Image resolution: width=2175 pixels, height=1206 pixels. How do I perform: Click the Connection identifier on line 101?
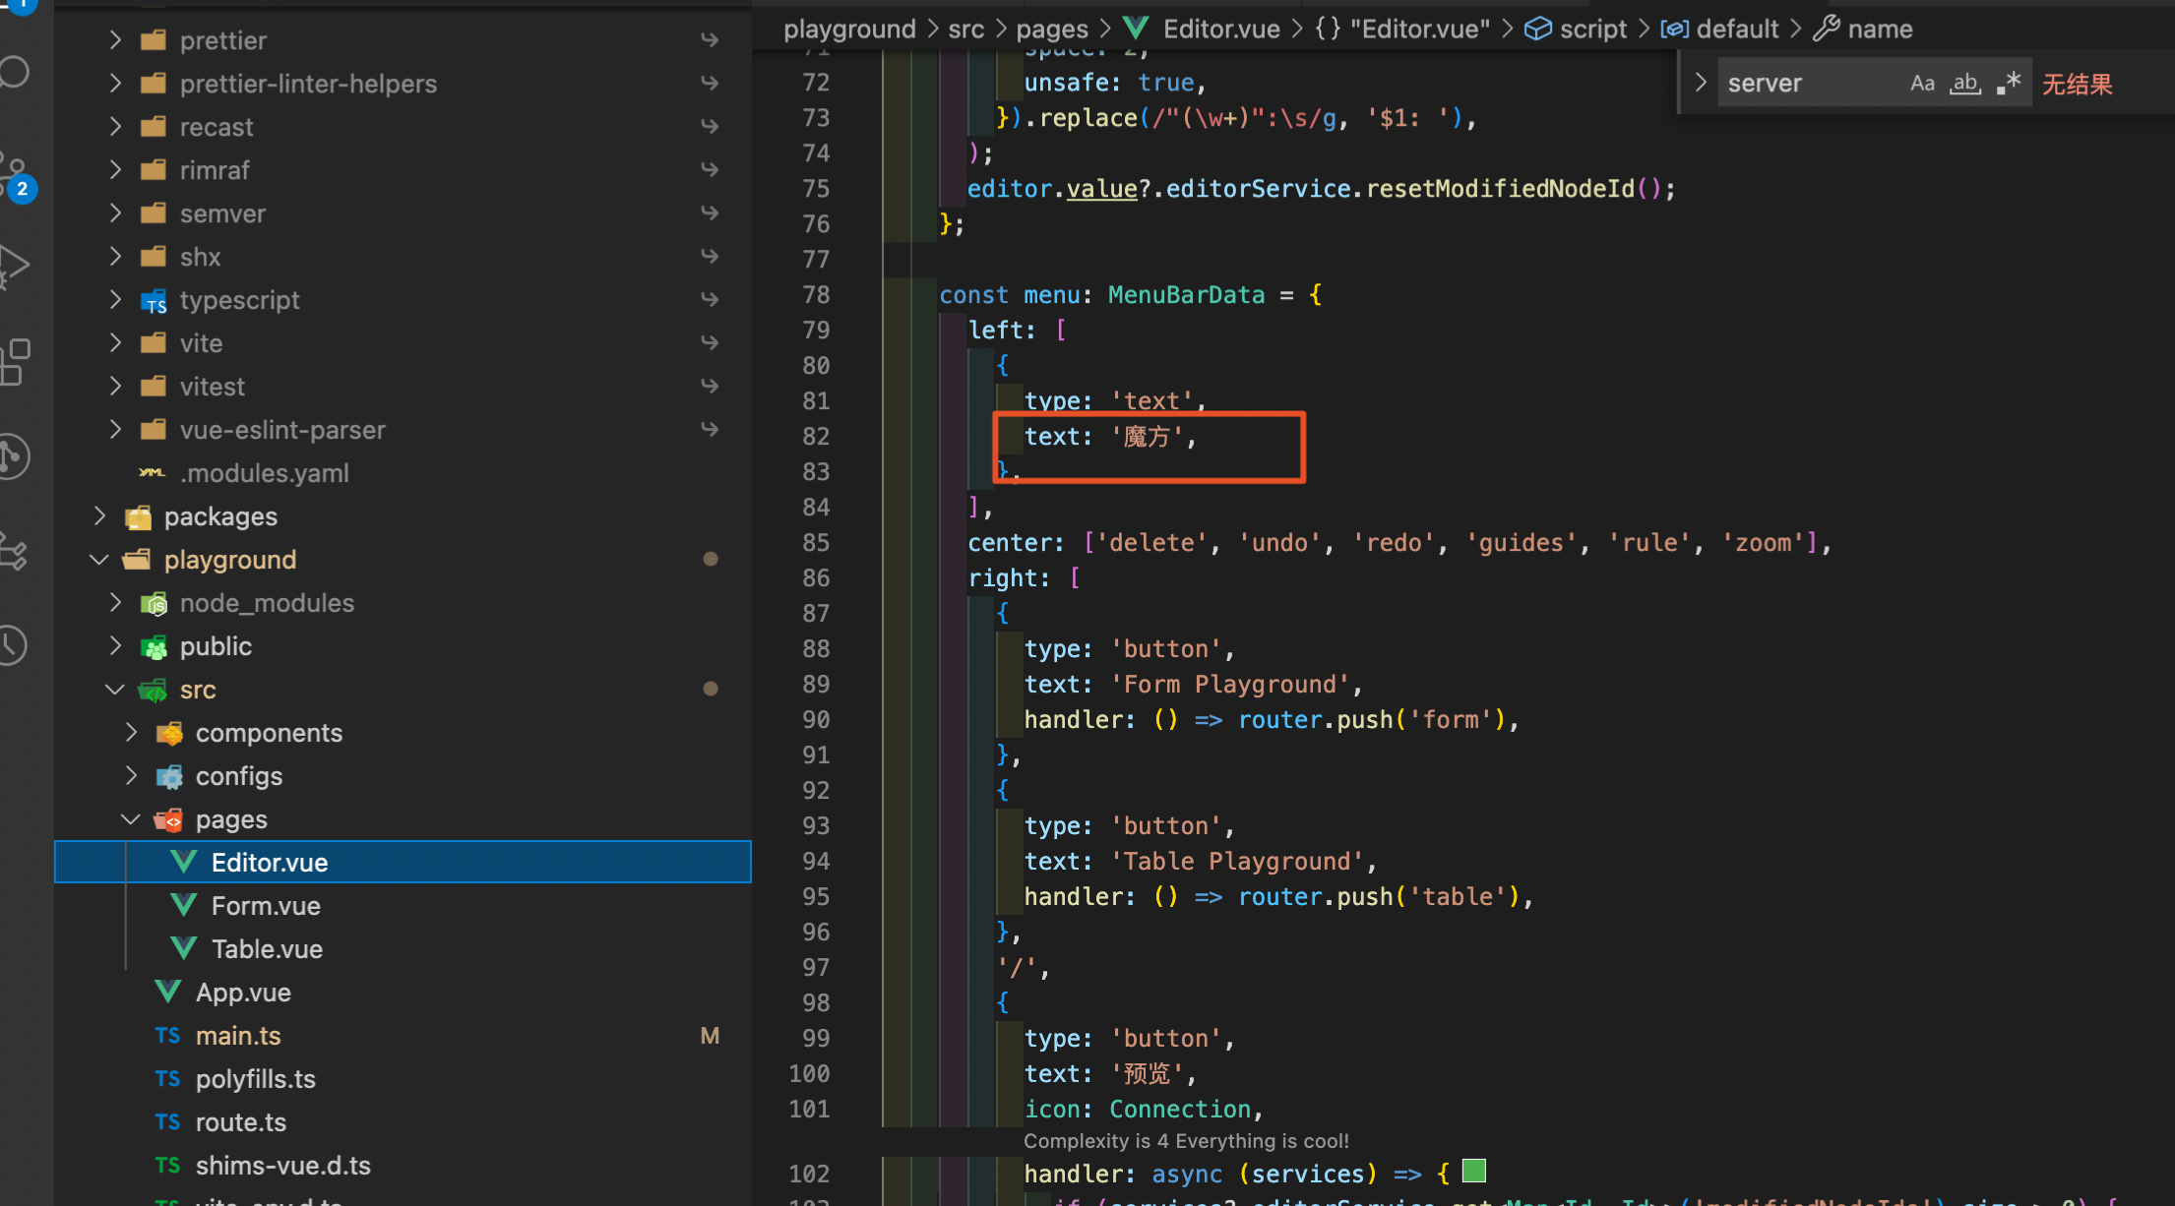click(1180, 1109)
